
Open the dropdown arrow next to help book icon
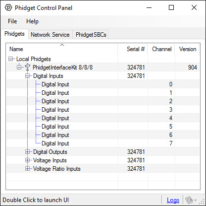[x=196, y=200]
